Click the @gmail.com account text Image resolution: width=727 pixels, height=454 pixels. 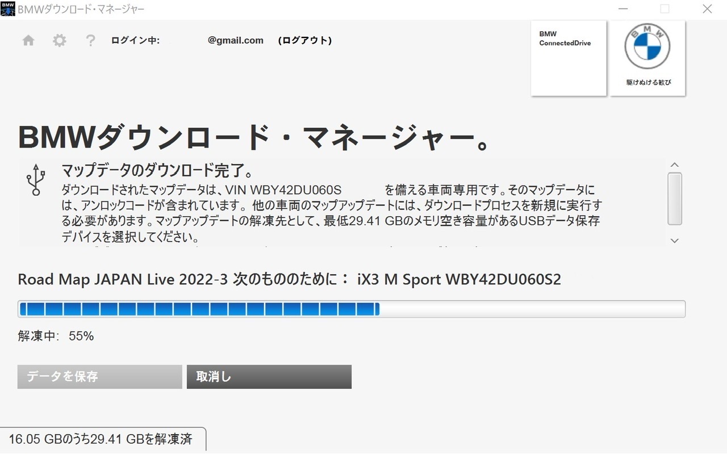point(236,40)
